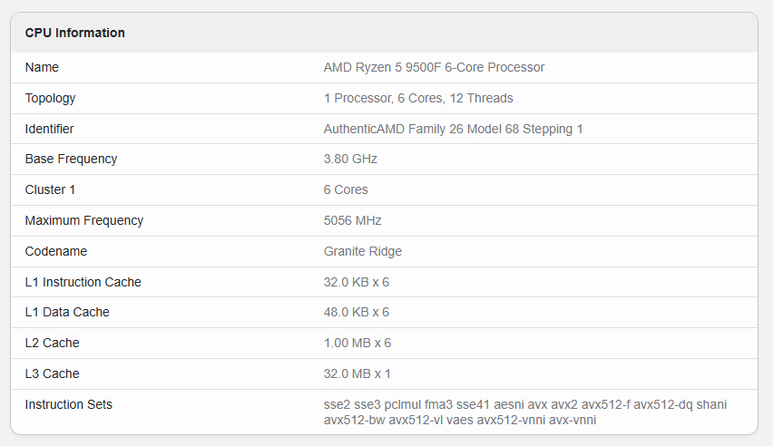773x446 pixels.
Task: Select the Cluster 1 label
Action: [x=50, y=189]
